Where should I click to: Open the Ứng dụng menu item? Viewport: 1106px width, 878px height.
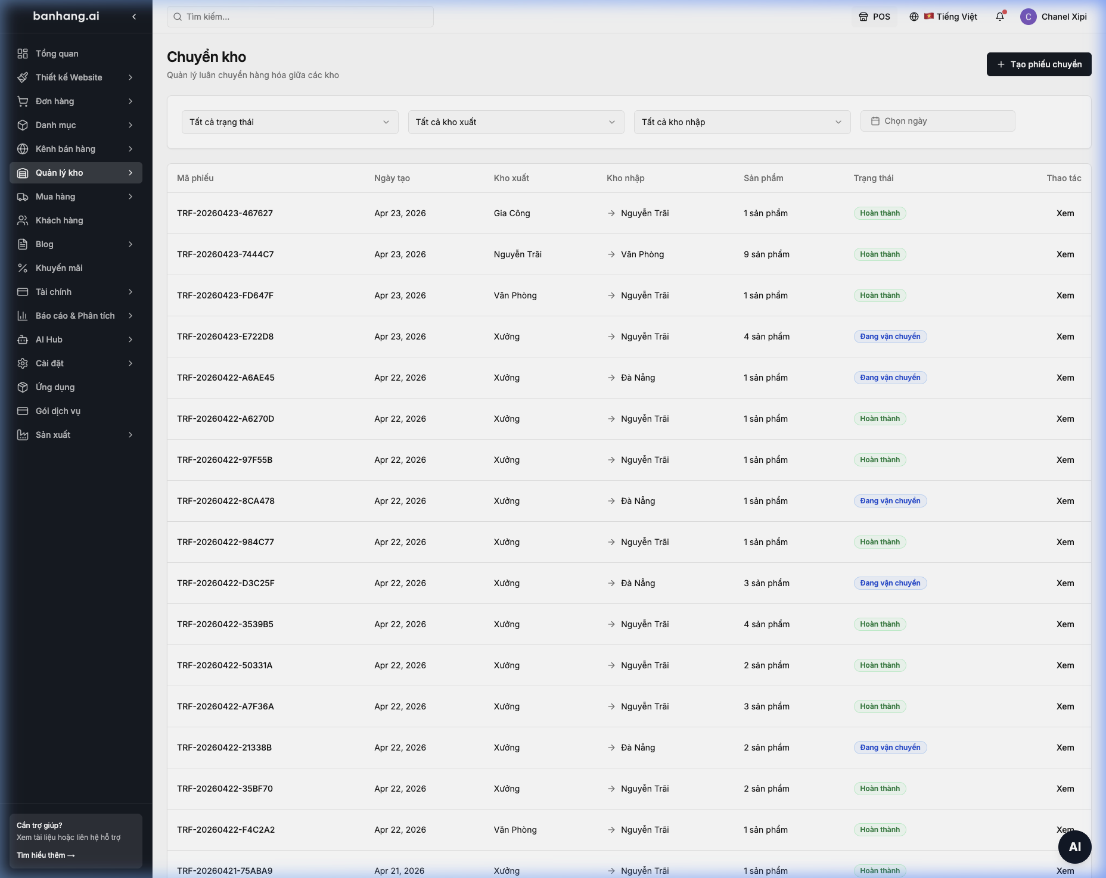(x=76, y=387)
